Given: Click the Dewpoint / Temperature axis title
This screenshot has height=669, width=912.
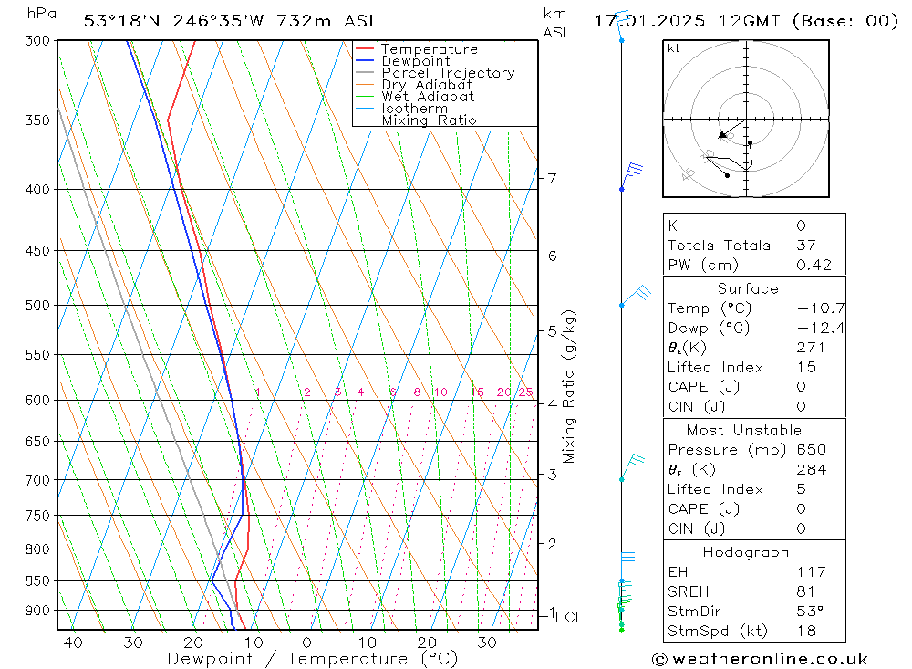Looking at the screenshot, I should (312, 659).
